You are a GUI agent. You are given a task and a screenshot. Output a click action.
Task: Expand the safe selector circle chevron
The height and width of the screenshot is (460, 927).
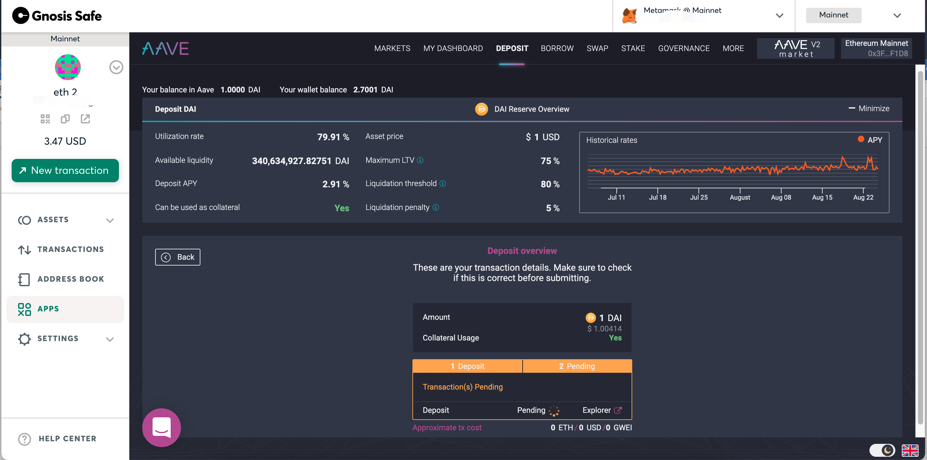(116, 67)
